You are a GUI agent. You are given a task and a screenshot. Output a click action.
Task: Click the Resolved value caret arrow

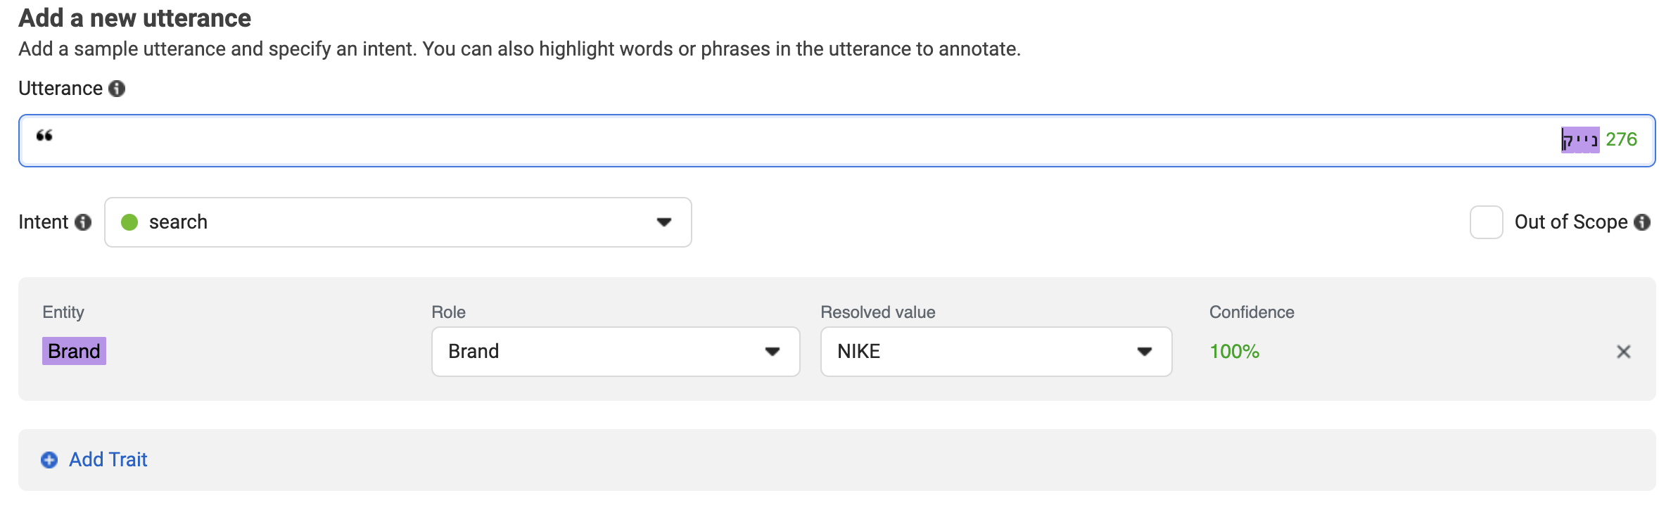tap(1143, 352)
